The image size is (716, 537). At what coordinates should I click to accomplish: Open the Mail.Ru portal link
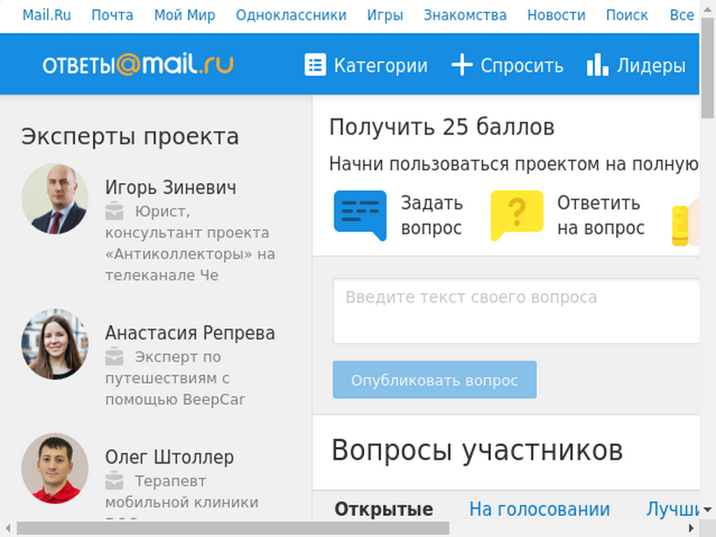[x=47, y=15]
